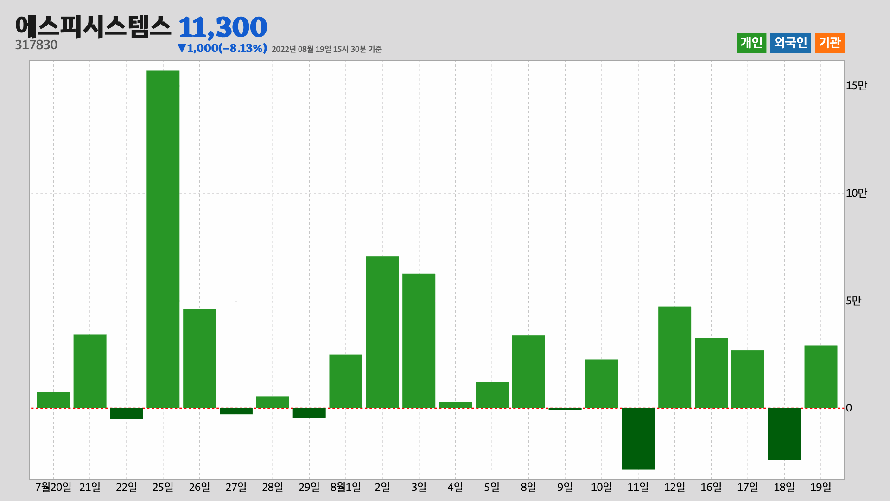
Task: Click the bar for 17일
Action: [x=748, y=379]
